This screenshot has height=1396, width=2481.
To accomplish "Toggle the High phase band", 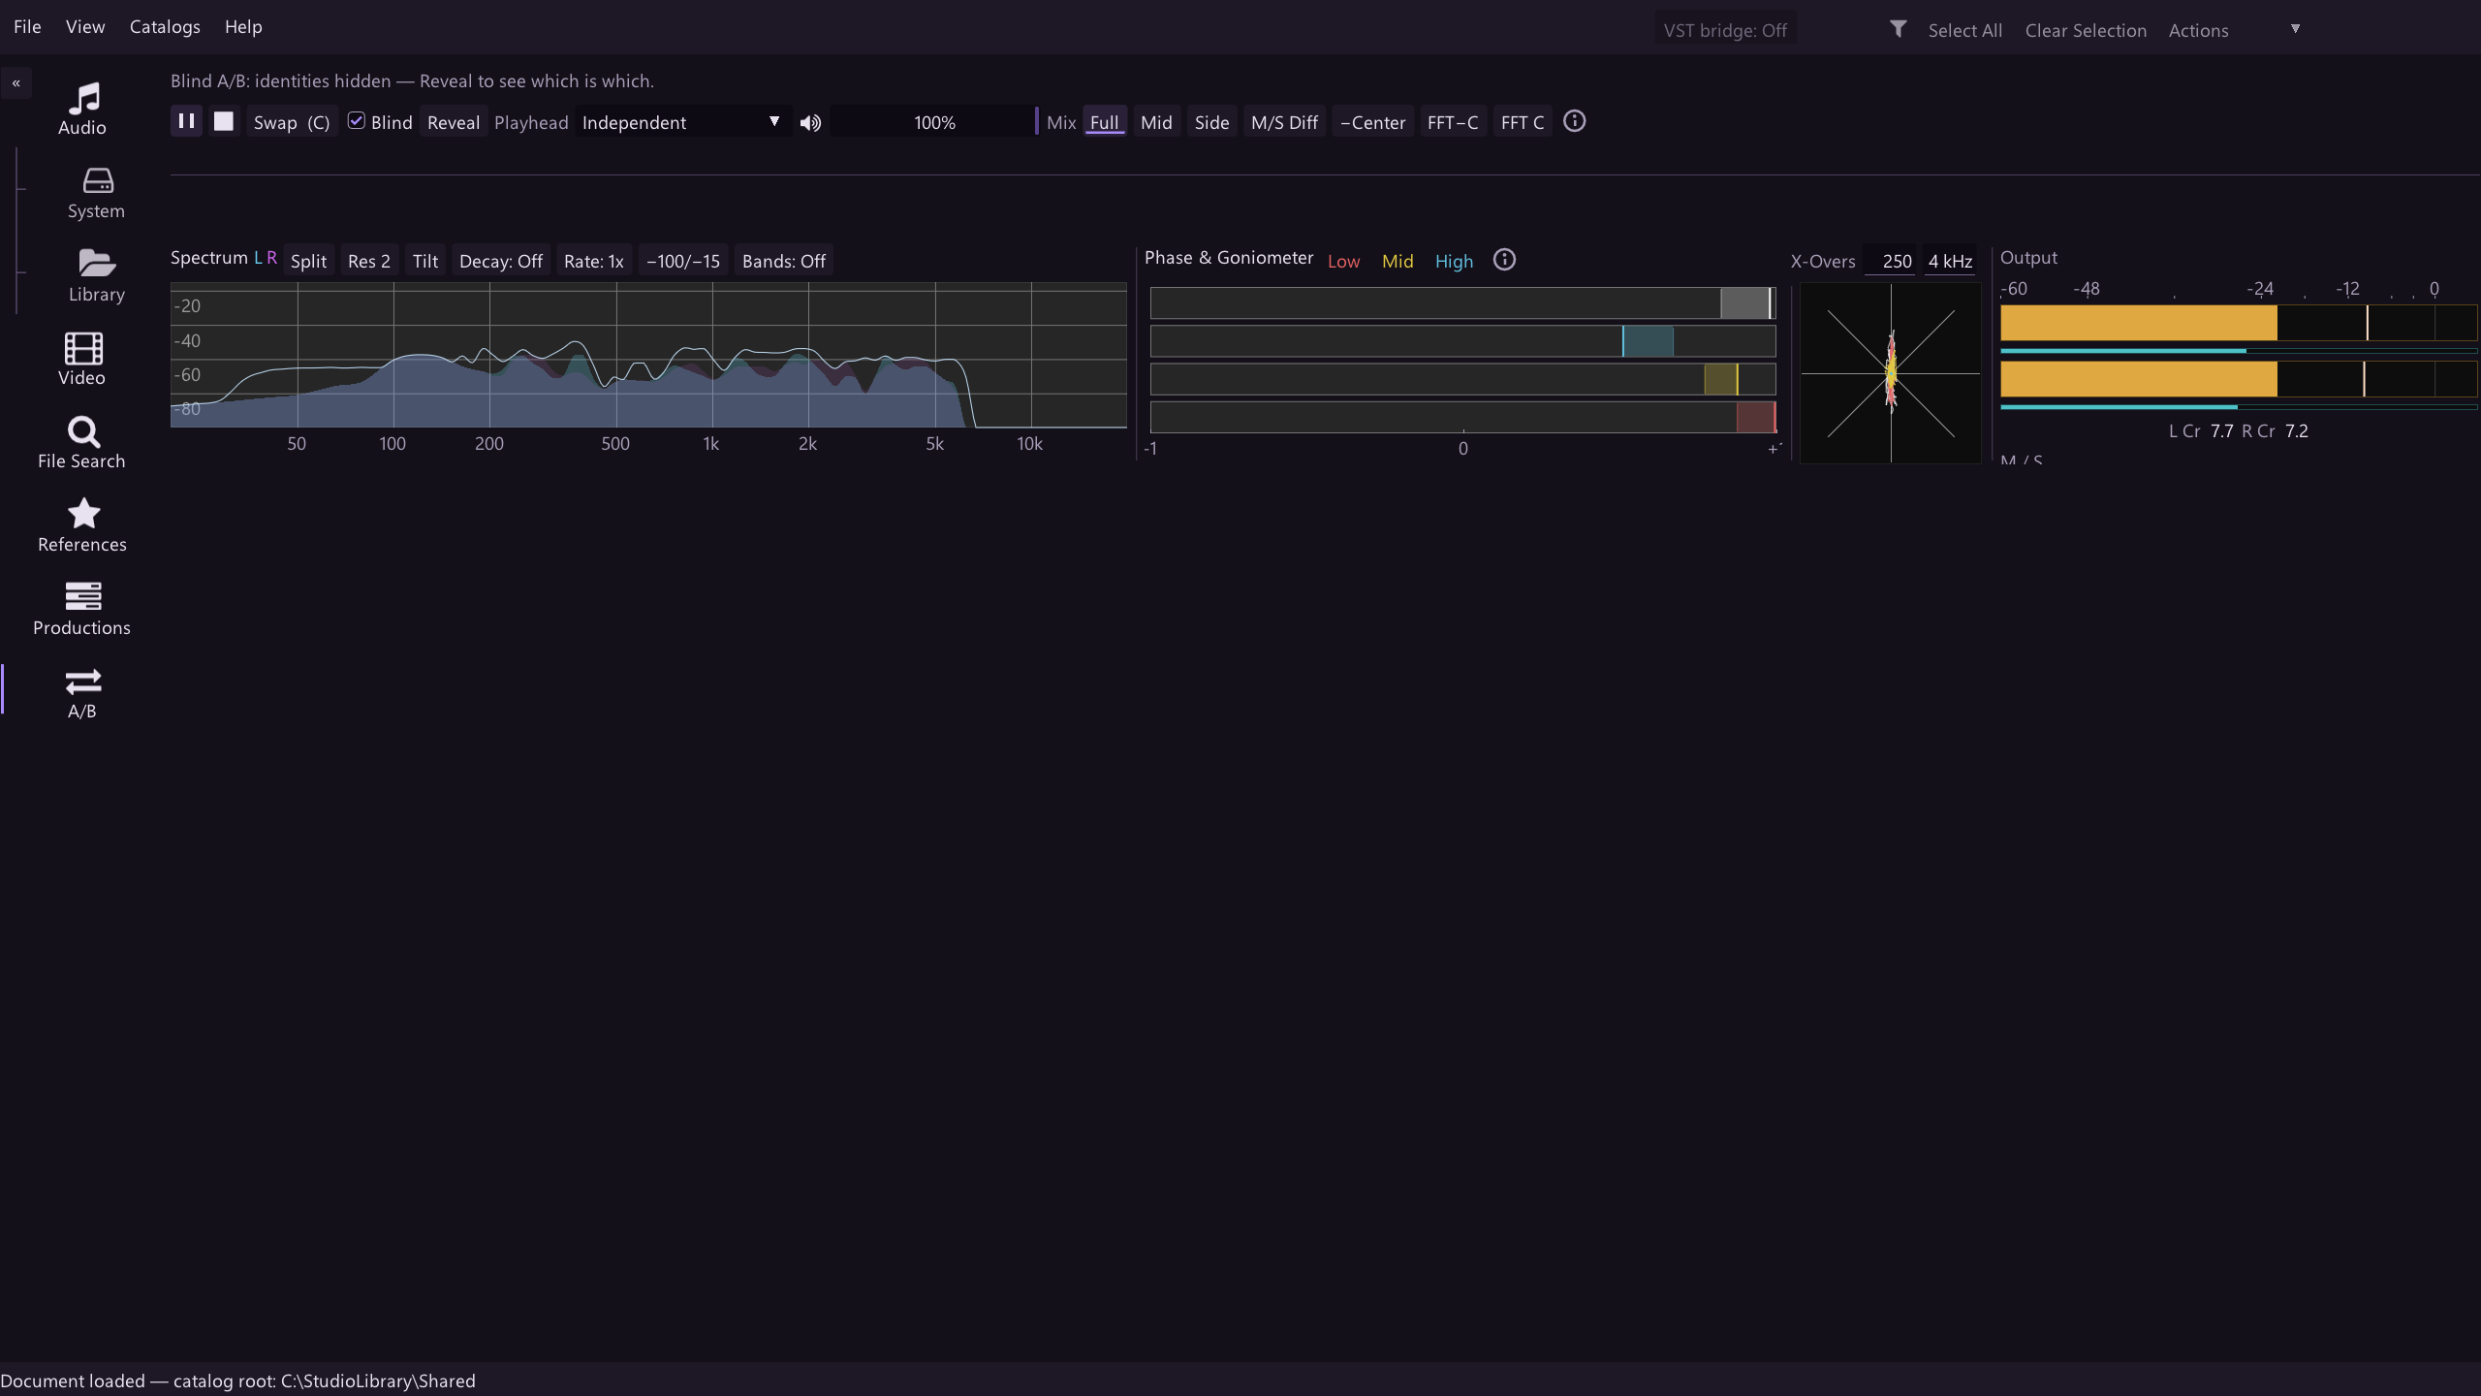I will (x=1454, y=261).
